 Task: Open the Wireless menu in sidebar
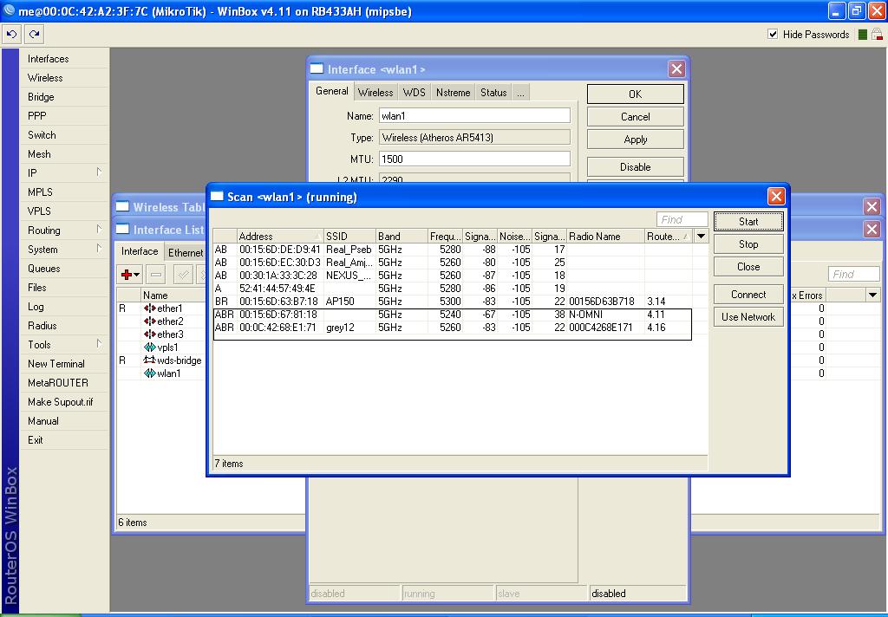(45, 78)
